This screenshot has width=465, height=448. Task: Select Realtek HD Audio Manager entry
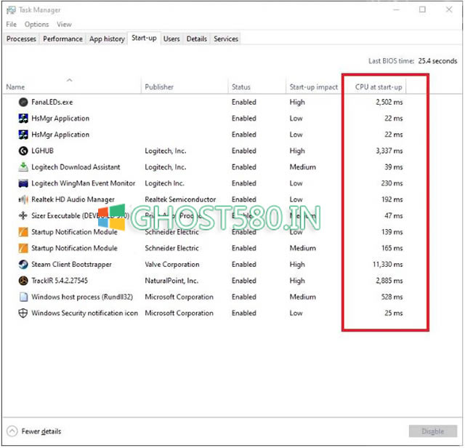73,200
